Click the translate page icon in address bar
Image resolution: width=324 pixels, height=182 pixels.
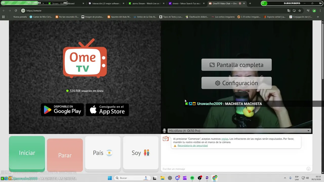click(289, 11)
